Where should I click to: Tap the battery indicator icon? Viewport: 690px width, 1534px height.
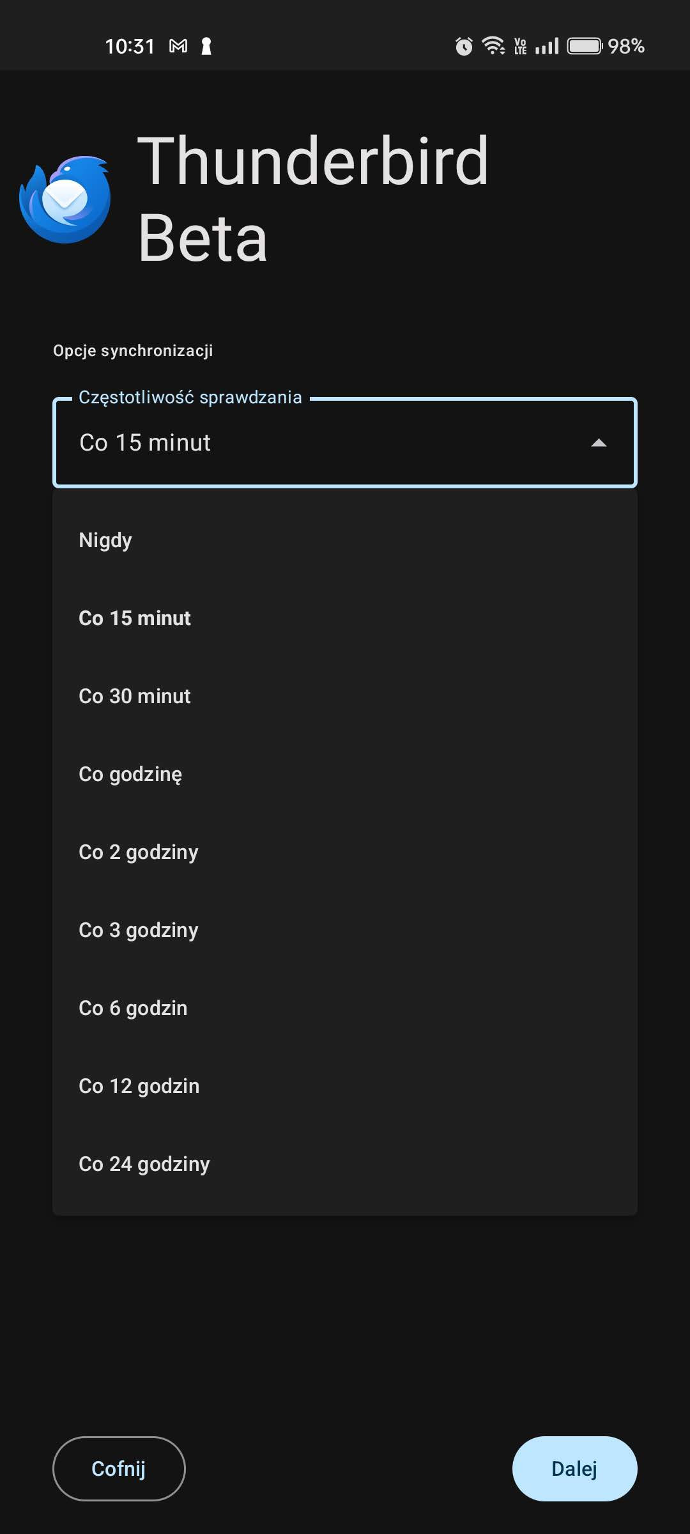coord(585,46)
